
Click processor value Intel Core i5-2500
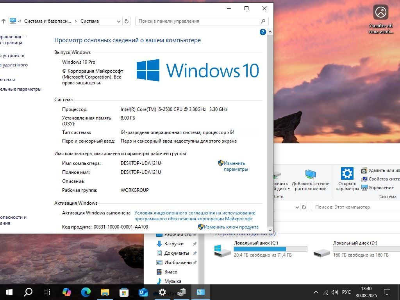coord(174,109)
